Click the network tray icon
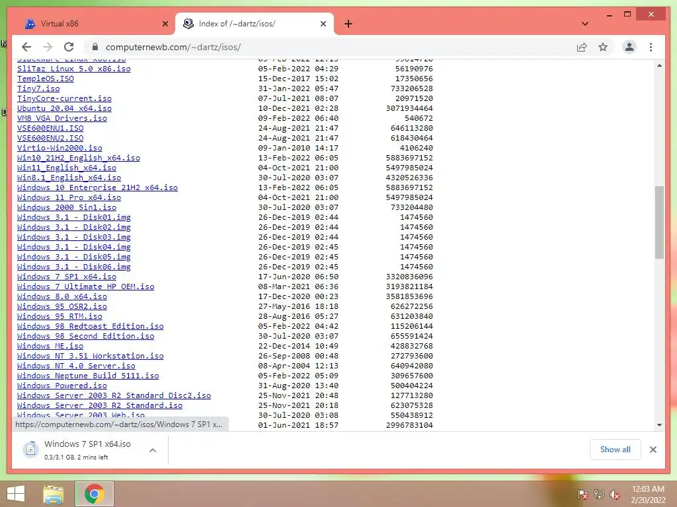This screenshot has width=677, height=507. 598,494
